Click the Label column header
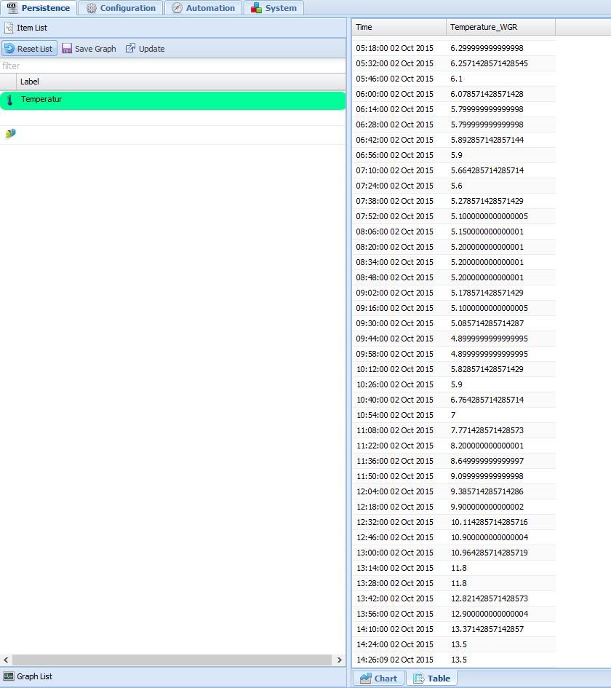The height and width of the screenshot is (688, 611). click(180, 82)
